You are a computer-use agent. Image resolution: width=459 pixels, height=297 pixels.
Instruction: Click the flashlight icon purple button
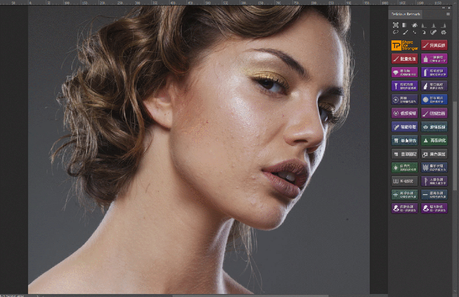405,86
